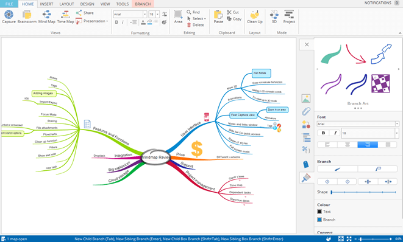Click the ribbon text colour icon

143,22
